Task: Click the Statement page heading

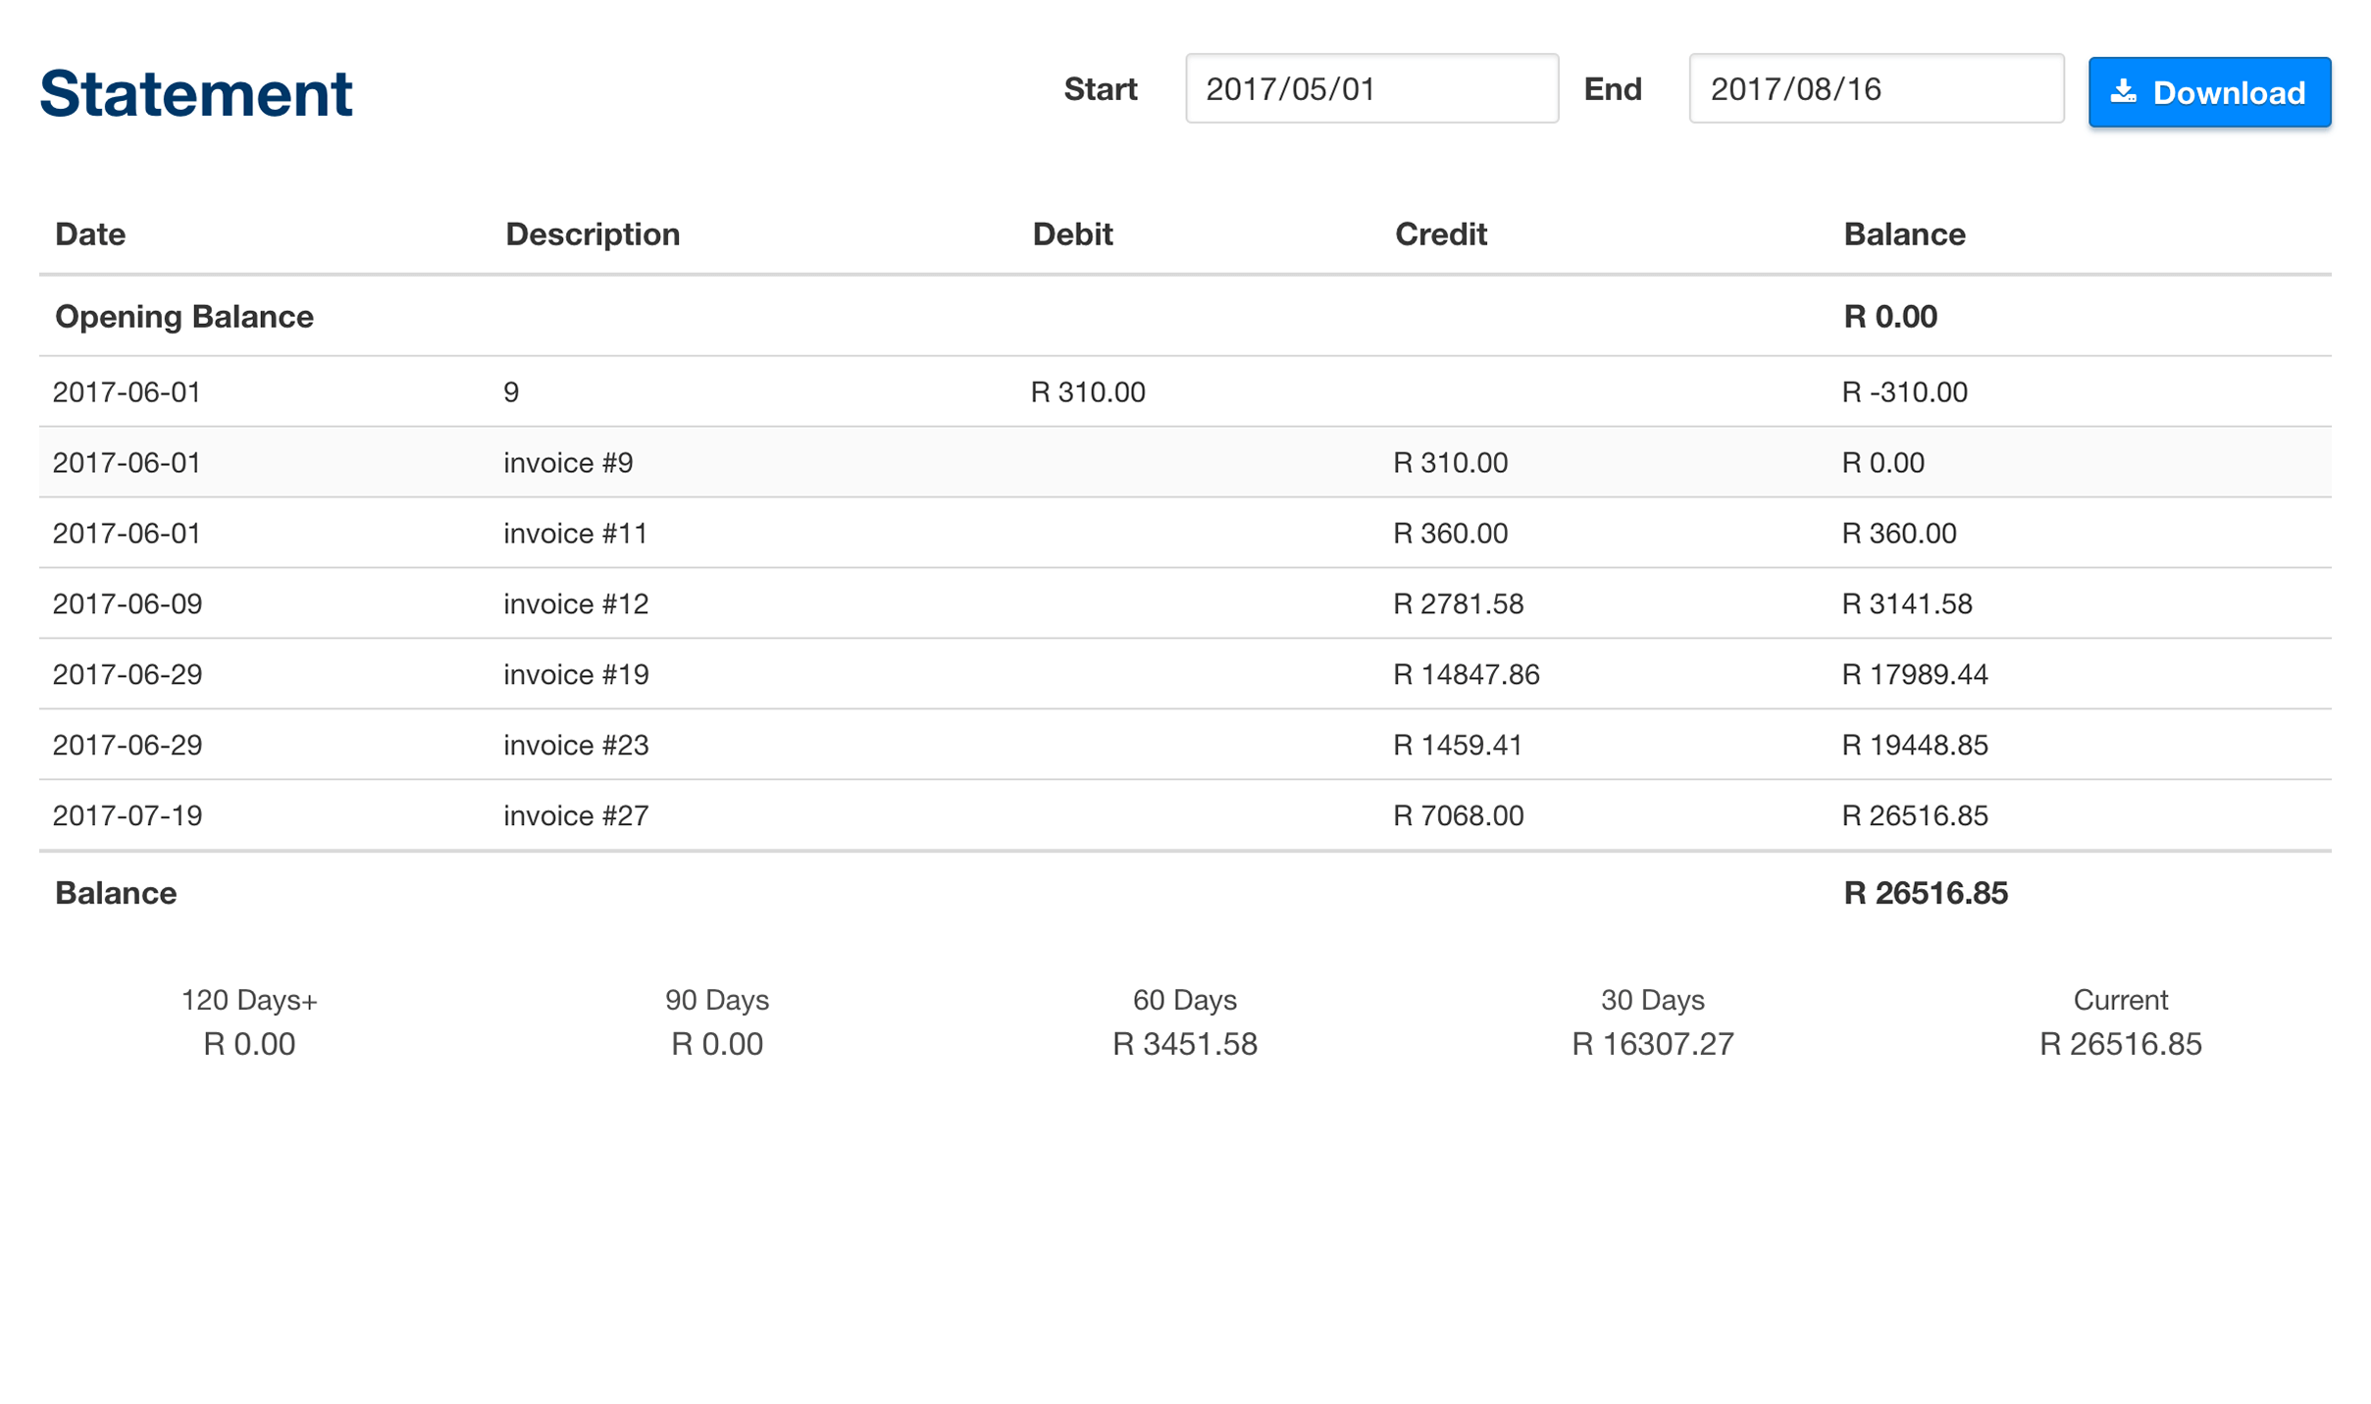Action: 196,94
